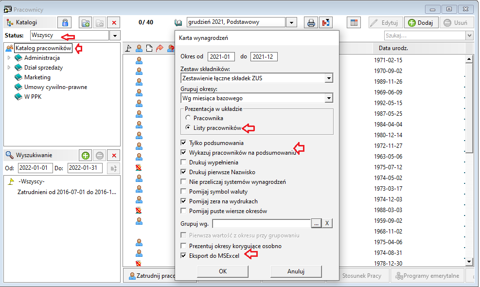
Task: Click crossed-out employee icon in row 1988-03-03
Action: 139,210
